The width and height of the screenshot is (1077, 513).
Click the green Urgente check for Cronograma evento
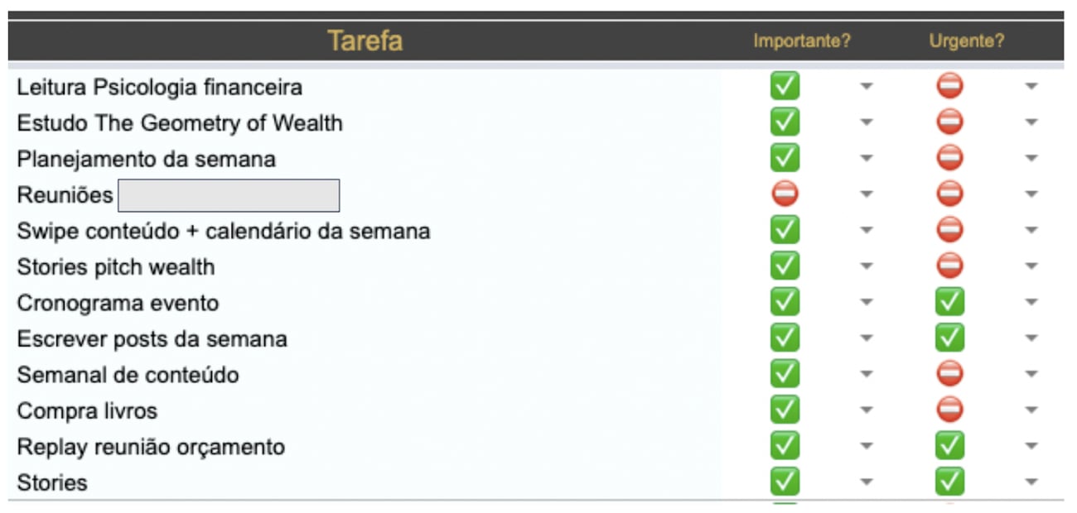(949, 302)
